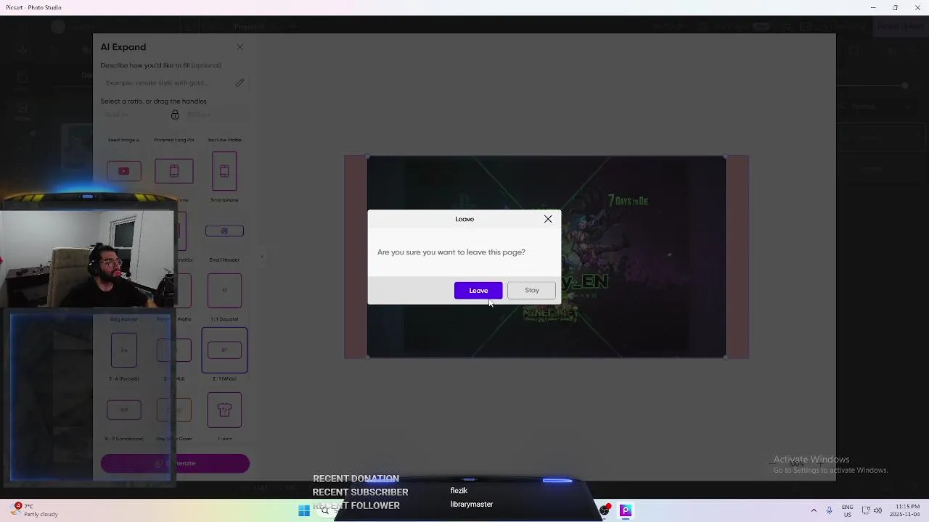
Task: Open the volume tray icon
Action: click(878, 510)
